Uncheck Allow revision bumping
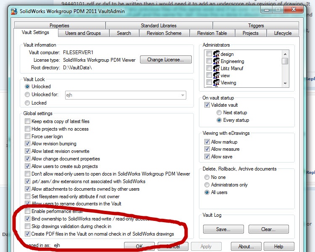This screenshot has height=252, width=315. [x=27, y=144]
